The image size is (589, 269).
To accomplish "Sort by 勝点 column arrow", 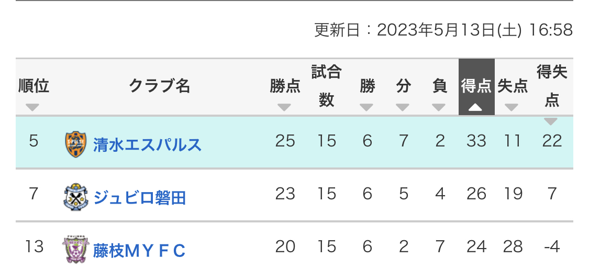I will [284, 107].
